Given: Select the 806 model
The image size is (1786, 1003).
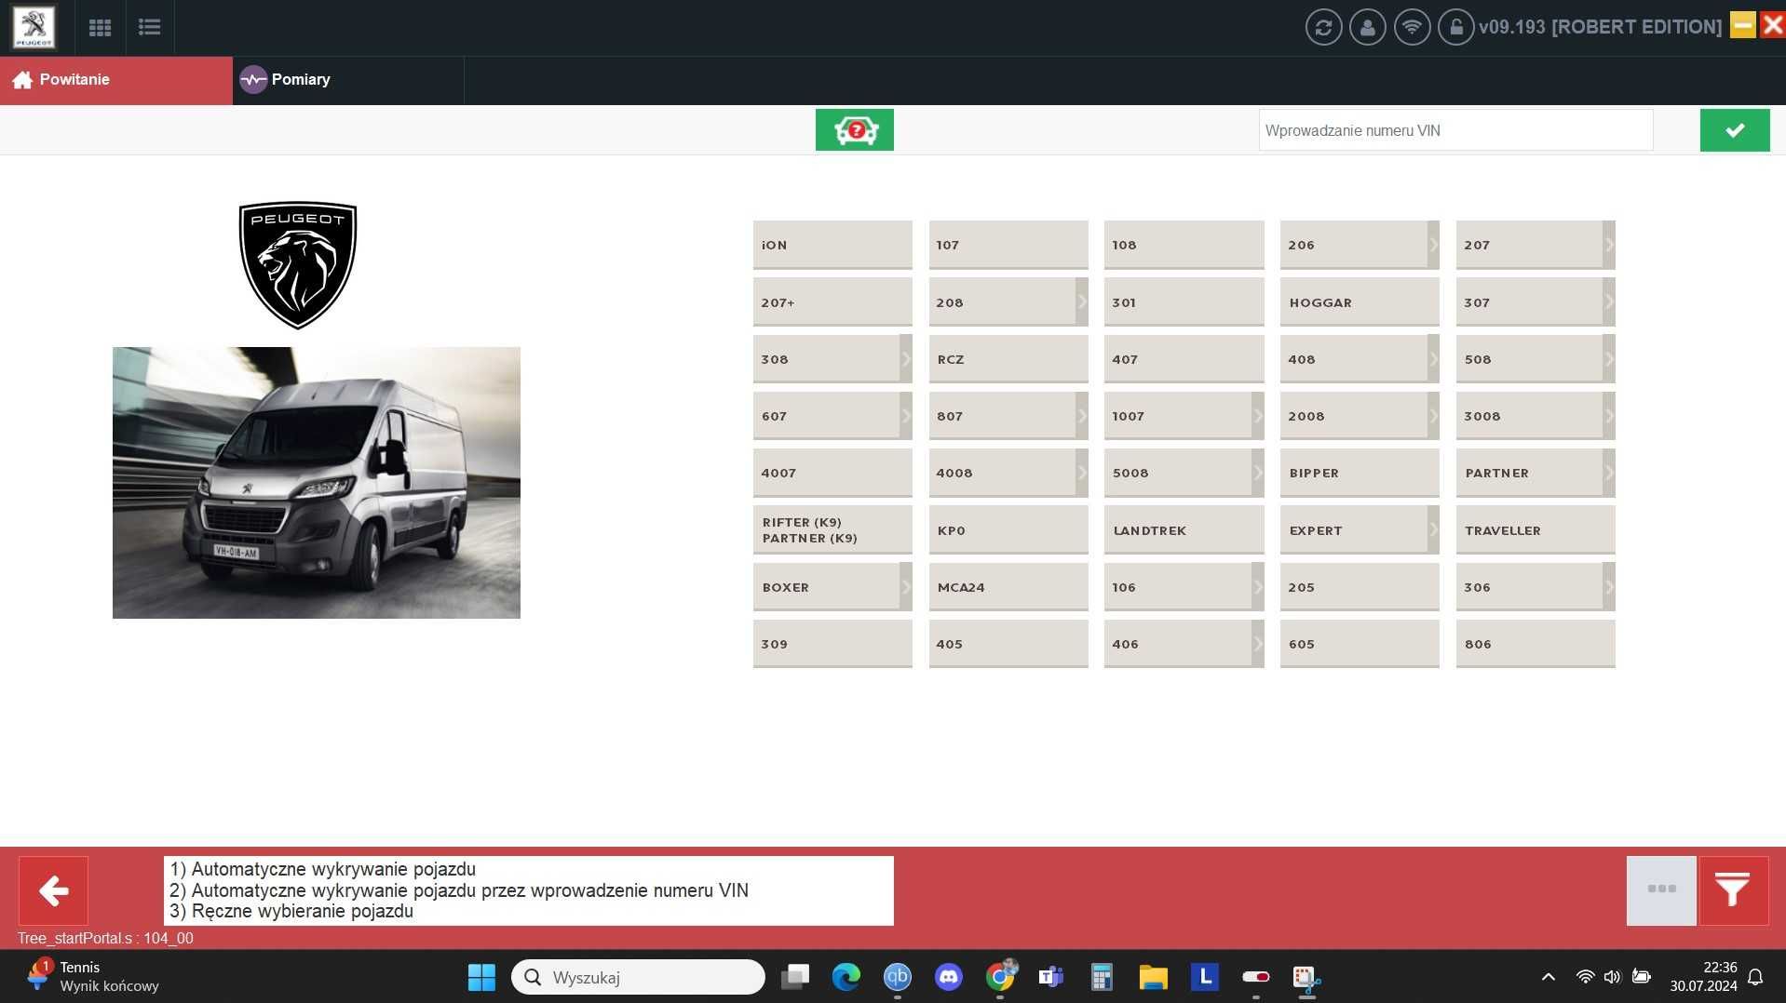Looking at the screenshot, I should click(1536, 643).
